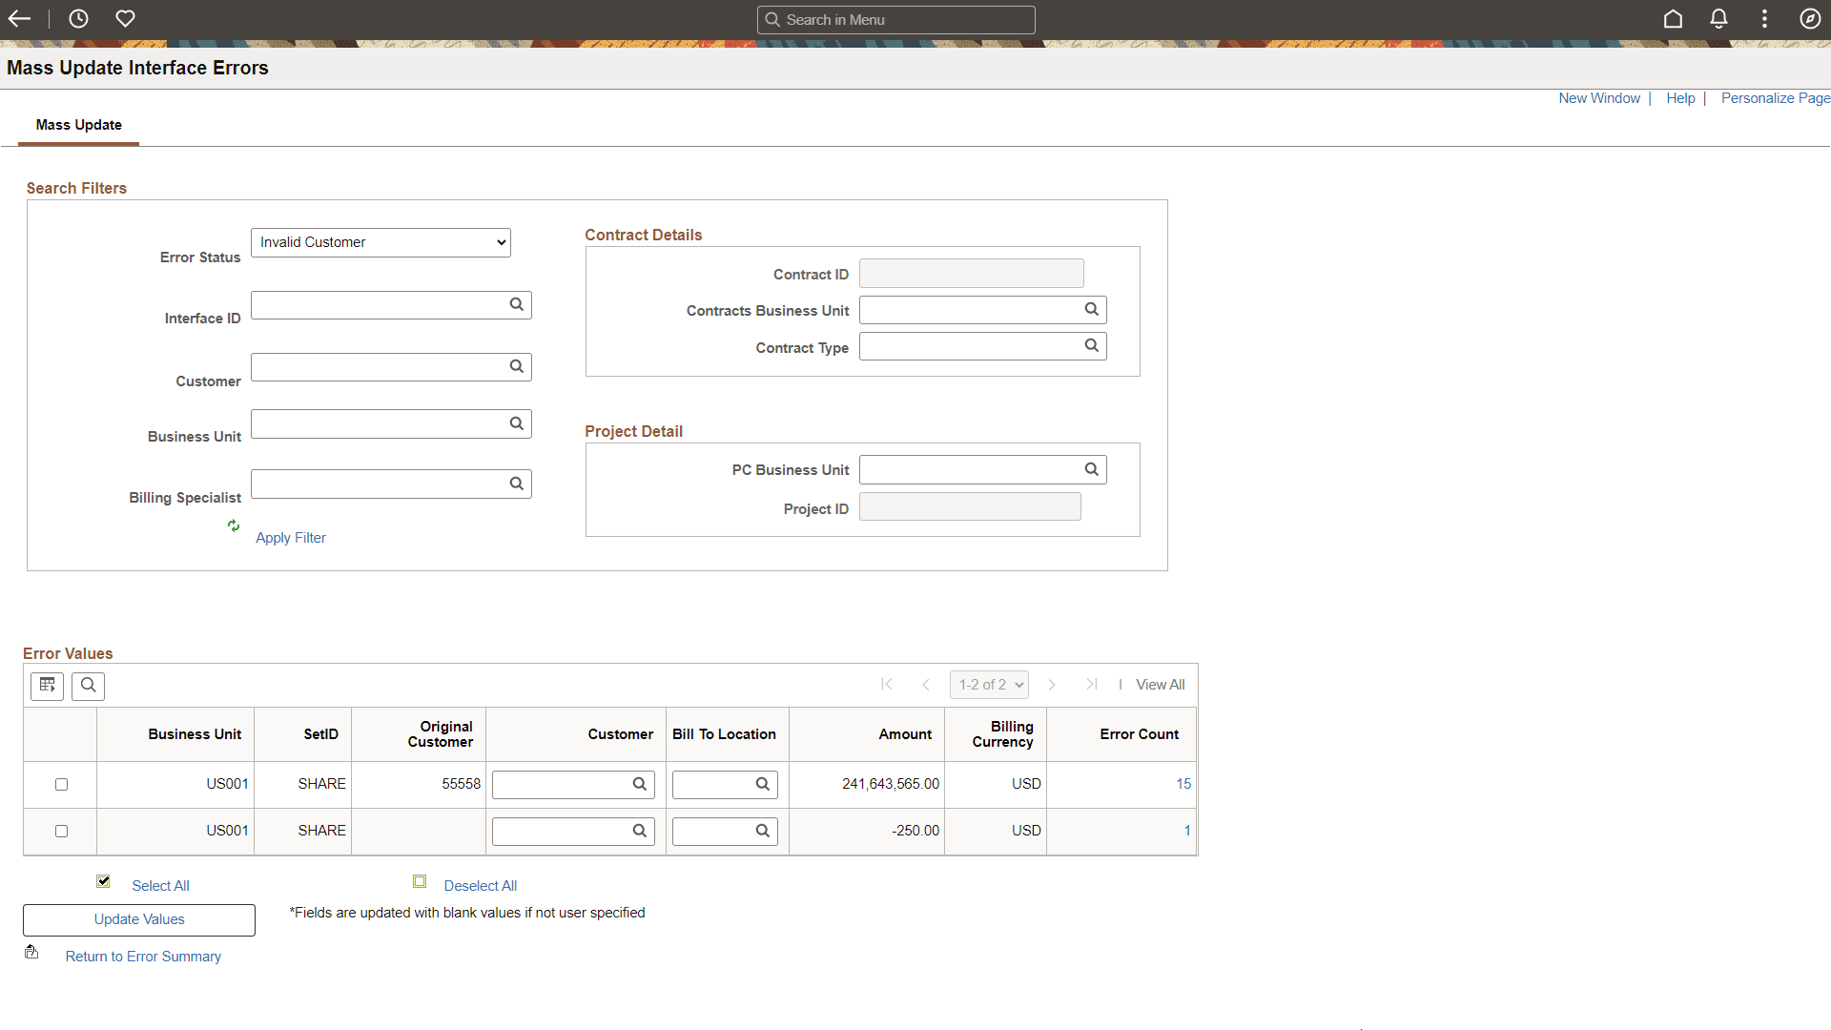This screenshot has height=1030, width=1831.
Task: Open the notifications bell icon
Action: [1718, 19]
